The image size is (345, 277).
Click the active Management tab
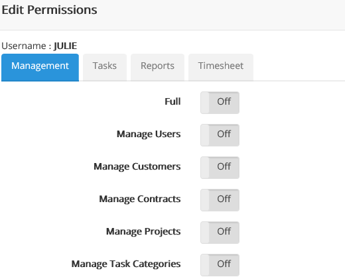pos(40,67)
